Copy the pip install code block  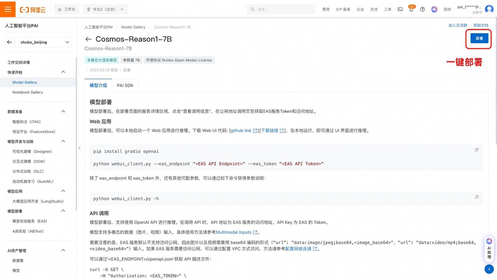[x=477, y=149]
